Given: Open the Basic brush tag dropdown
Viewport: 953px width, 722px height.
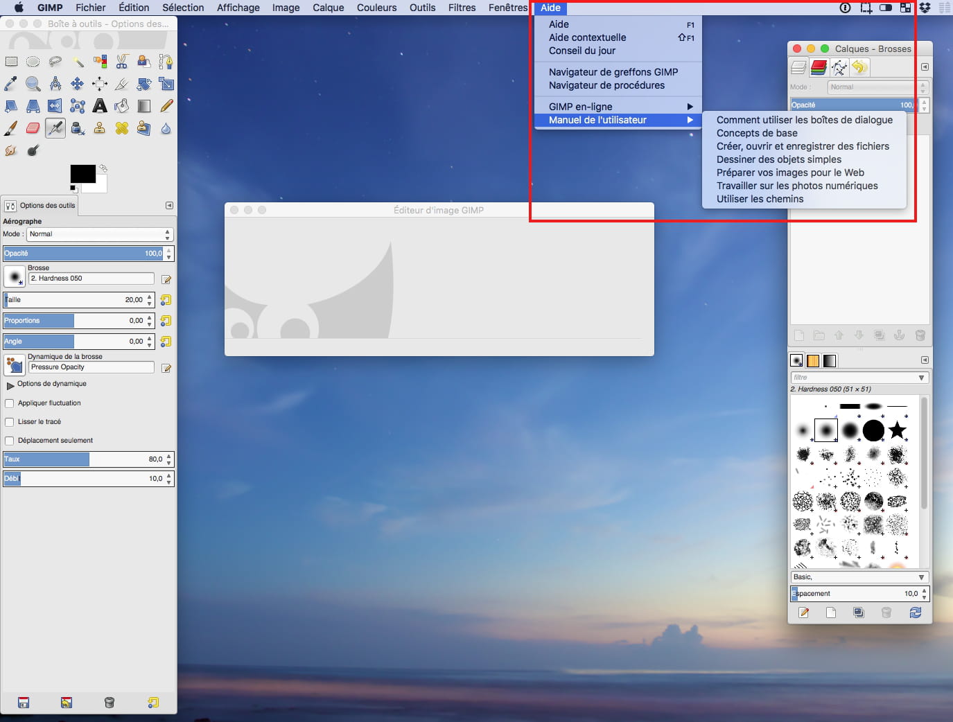Looking at the screenshot, I should point(859,577).
